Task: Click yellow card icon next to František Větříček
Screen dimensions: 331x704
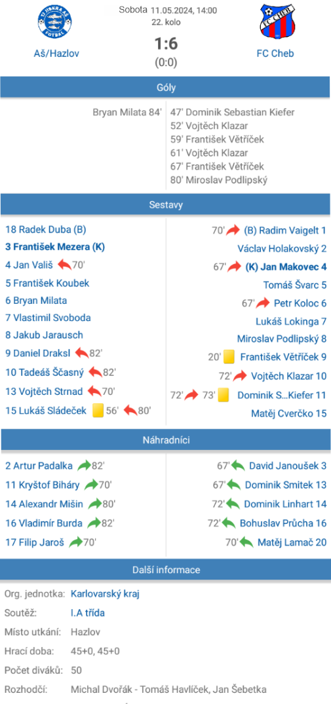Action: coord(229,357)
